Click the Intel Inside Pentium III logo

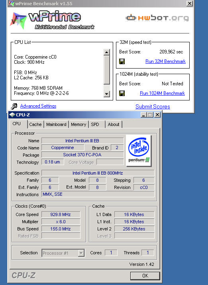(139, 150)
